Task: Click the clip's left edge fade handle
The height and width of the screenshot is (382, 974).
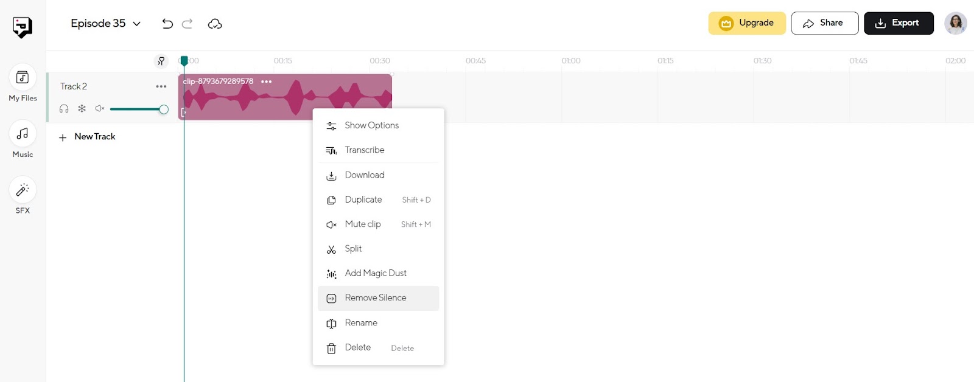Action: click(x=183, y=113)
